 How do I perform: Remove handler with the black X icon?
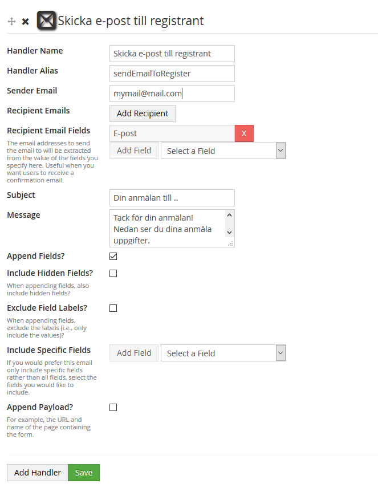pyautogui.click(x=26, y=22)
